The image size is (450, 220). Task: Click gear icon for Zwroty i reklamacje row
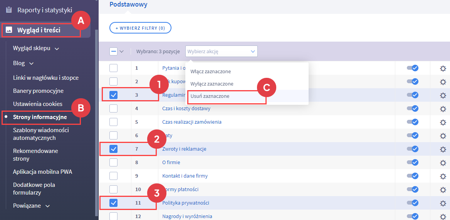pyautogui.click(x=443, y=149)
